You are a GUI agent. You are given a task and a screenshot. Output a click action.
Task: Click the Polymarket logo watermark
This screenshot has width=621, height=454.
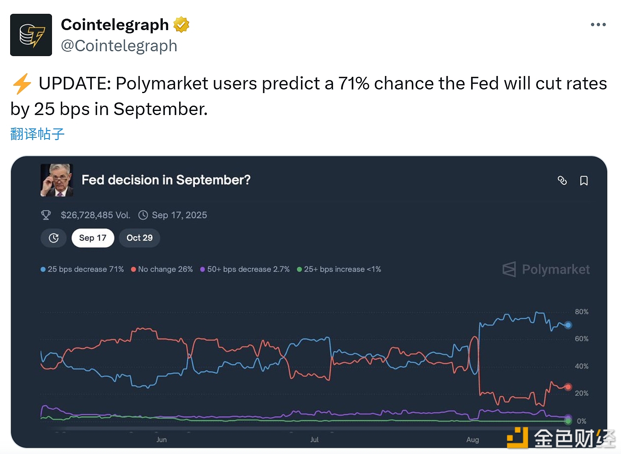pyautogui.click(x=546, y=269)
